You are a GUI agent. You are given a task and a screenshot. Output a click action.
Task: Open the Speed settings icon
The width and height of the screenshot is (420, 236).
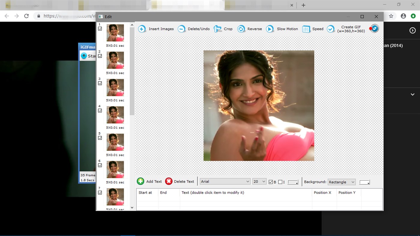click(306, 29)
